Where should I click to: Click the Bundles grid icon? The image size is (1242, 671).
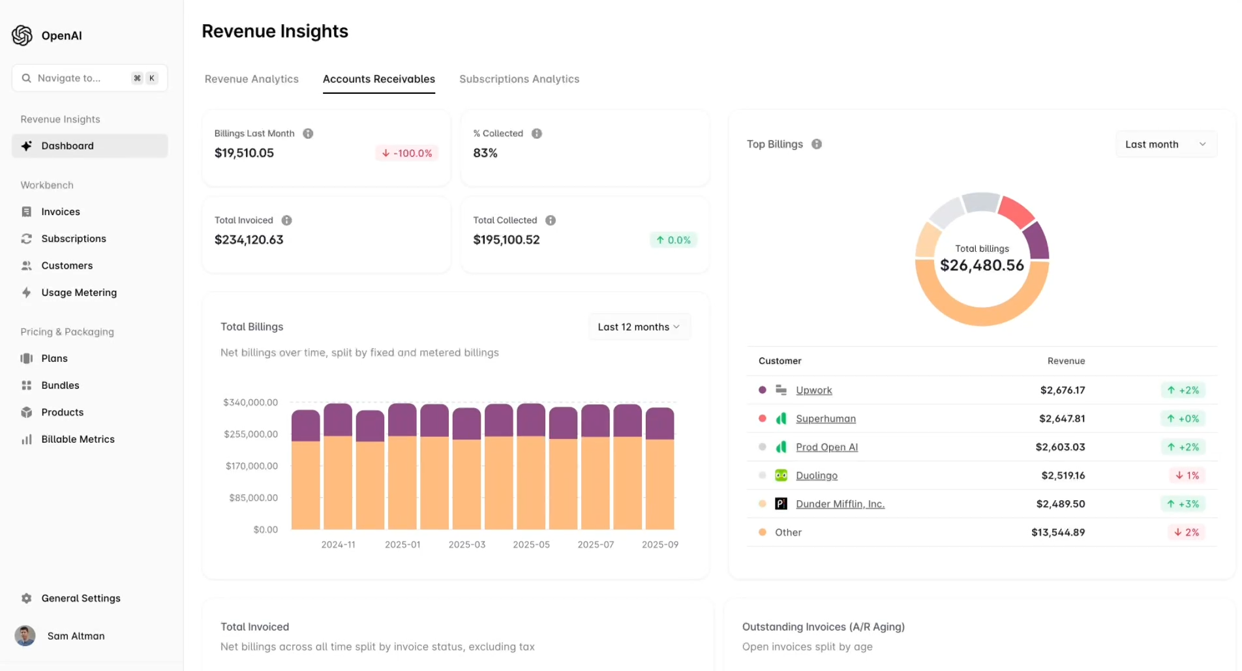pyautogui.click(x=26, y=385)
